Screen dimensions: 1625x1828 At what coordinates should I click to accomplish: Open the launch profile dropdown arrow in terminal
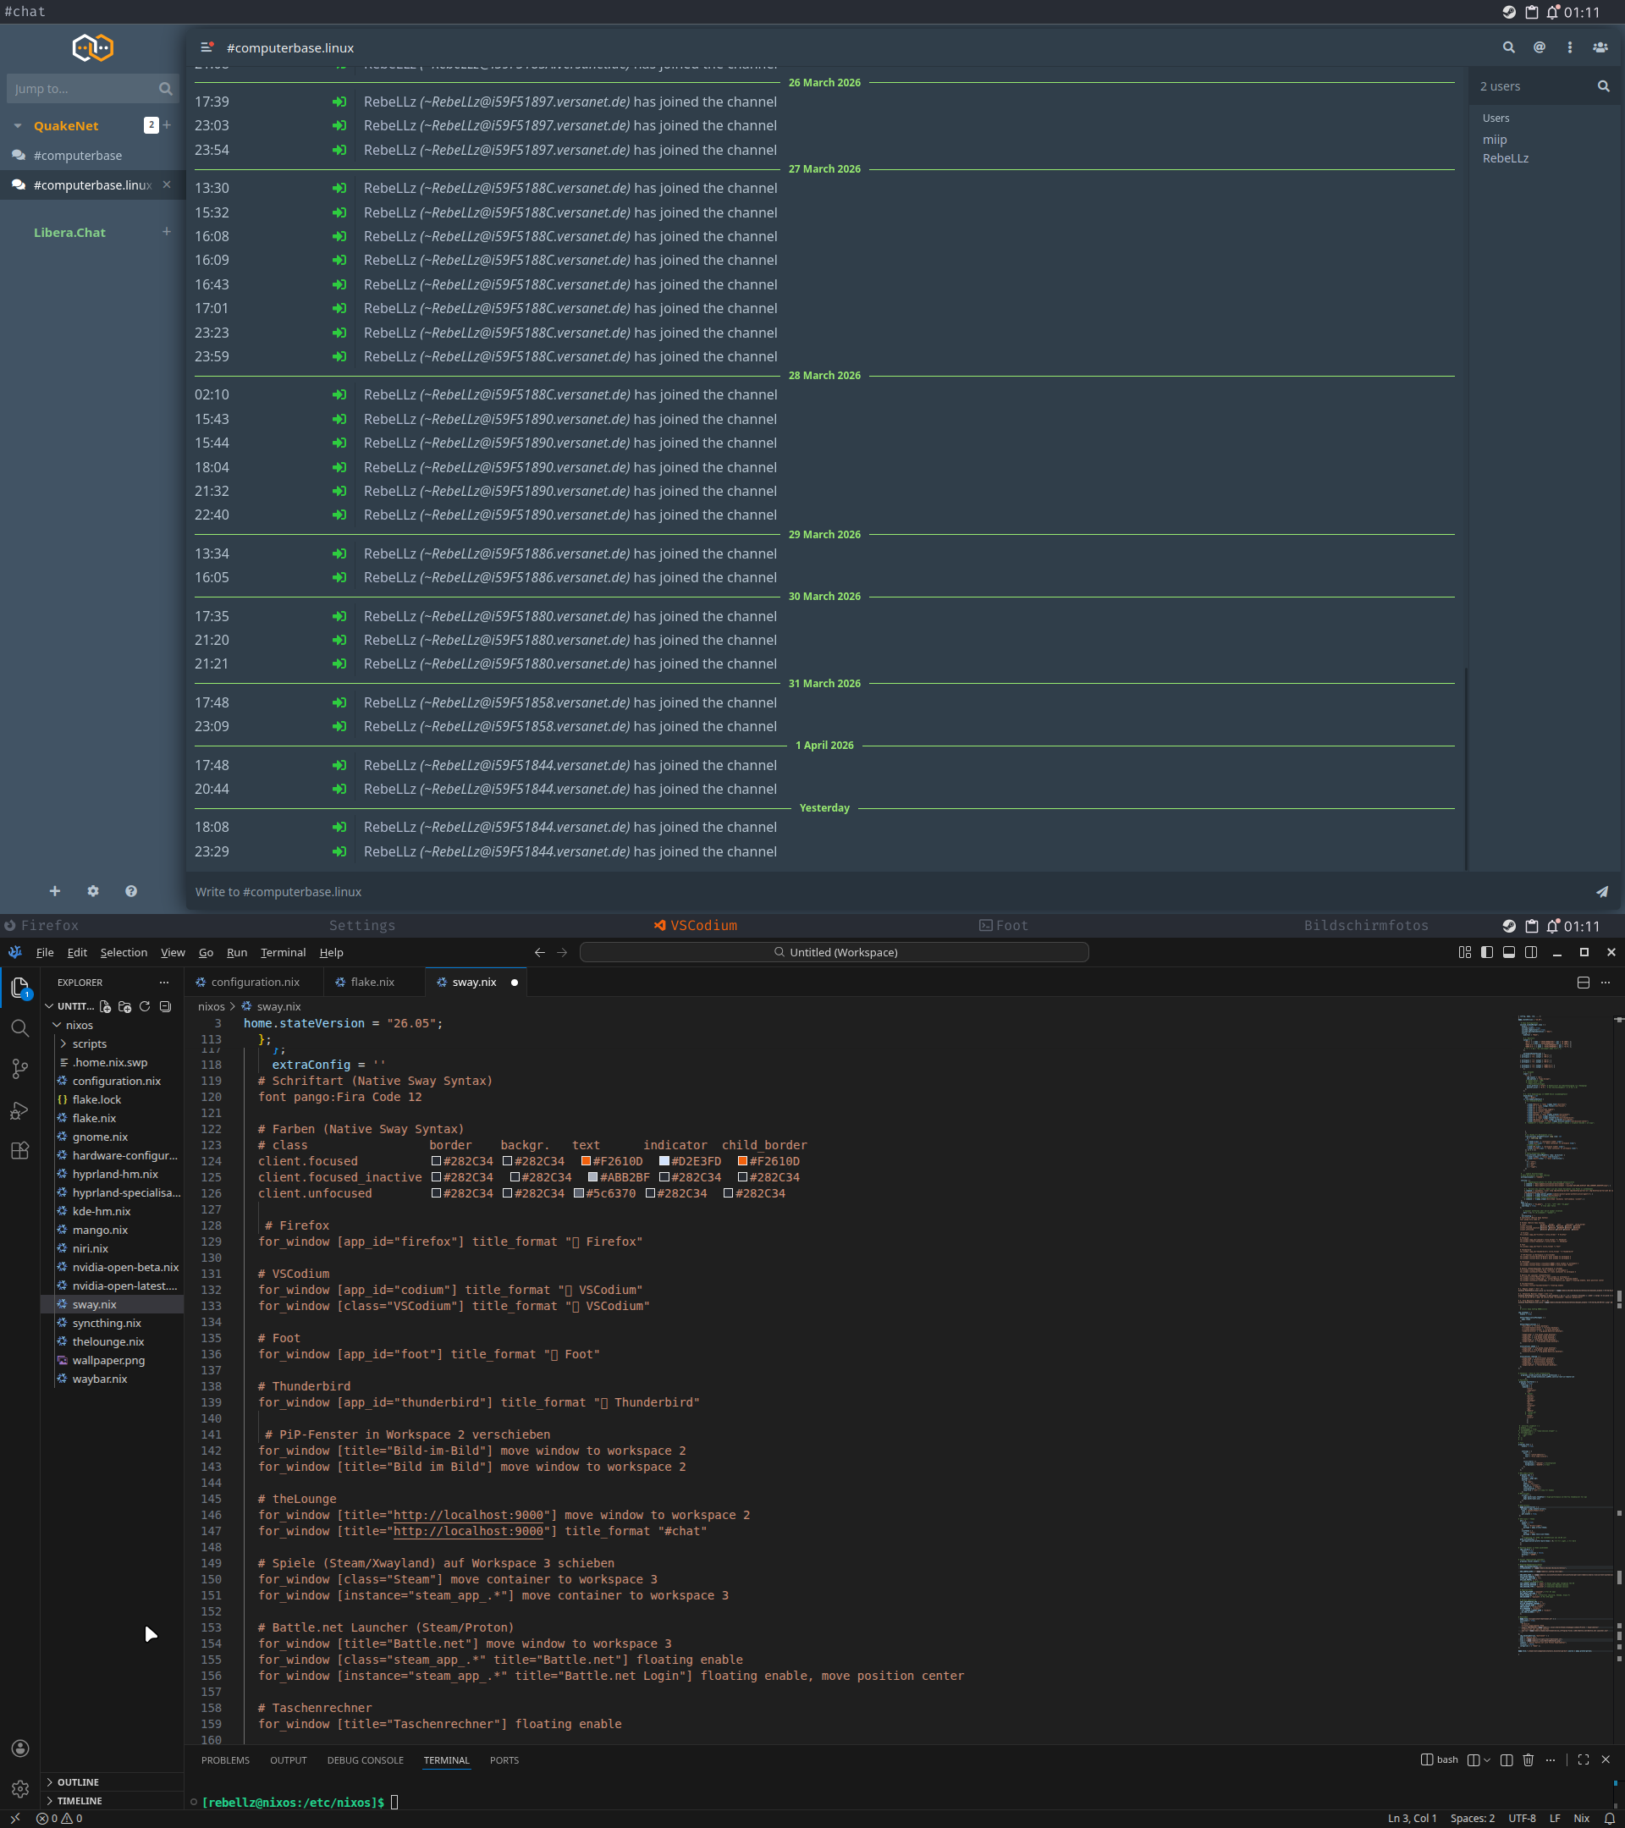coord(1487,1760)
